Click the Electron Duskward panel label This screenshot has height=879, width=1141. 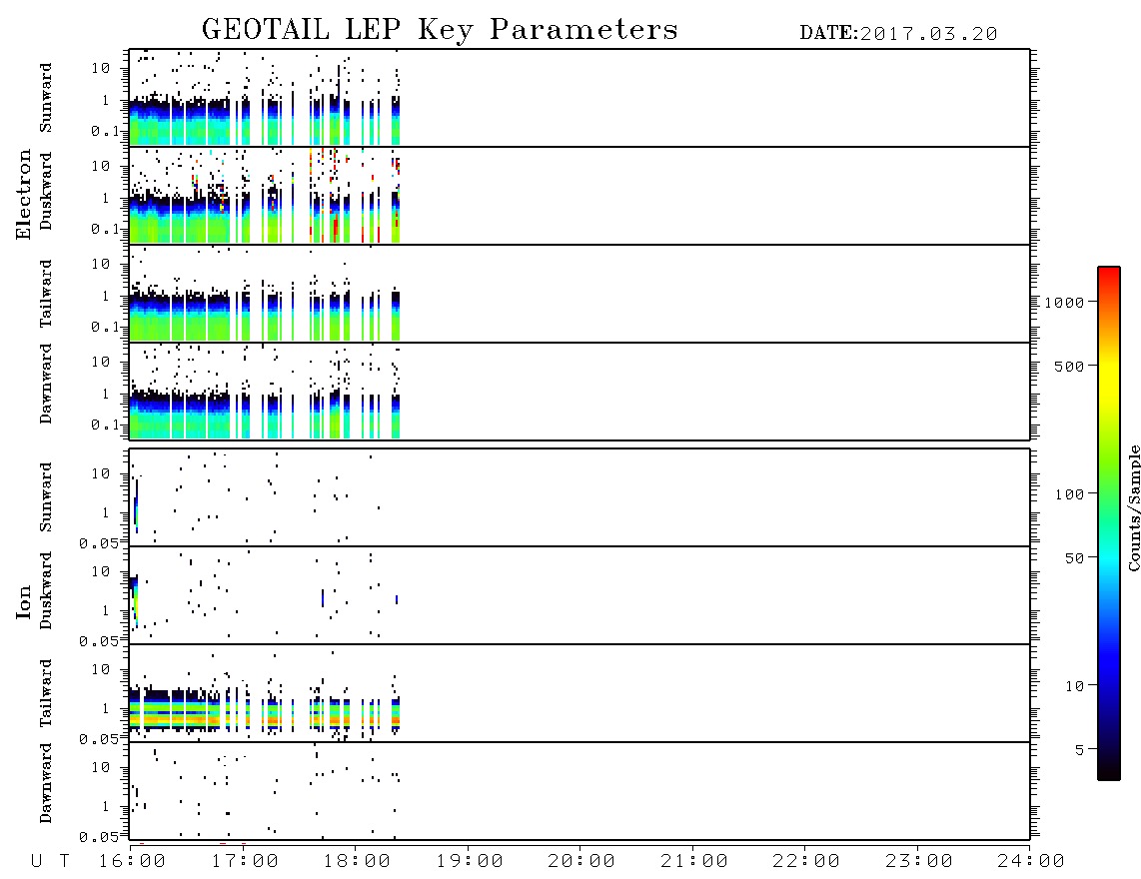(46, 191)
